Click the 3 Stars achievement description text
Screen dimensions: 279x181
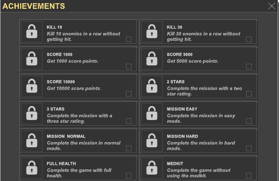point(79,118)
